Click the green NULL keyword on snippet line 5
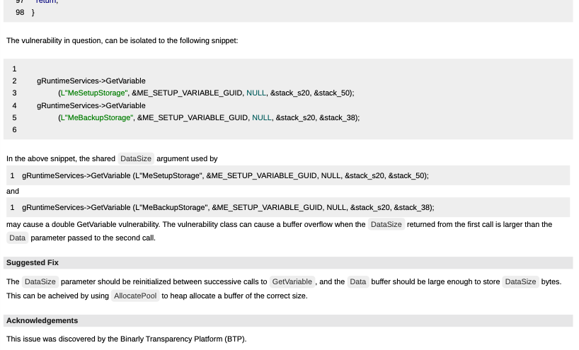579x350 pixels. [262, 117]
